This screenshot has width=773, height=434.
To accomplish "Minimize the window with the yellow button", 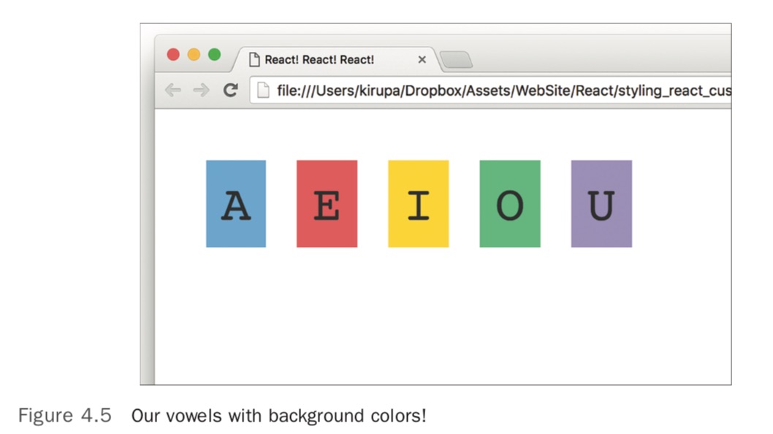I will (x=194, y=55).
